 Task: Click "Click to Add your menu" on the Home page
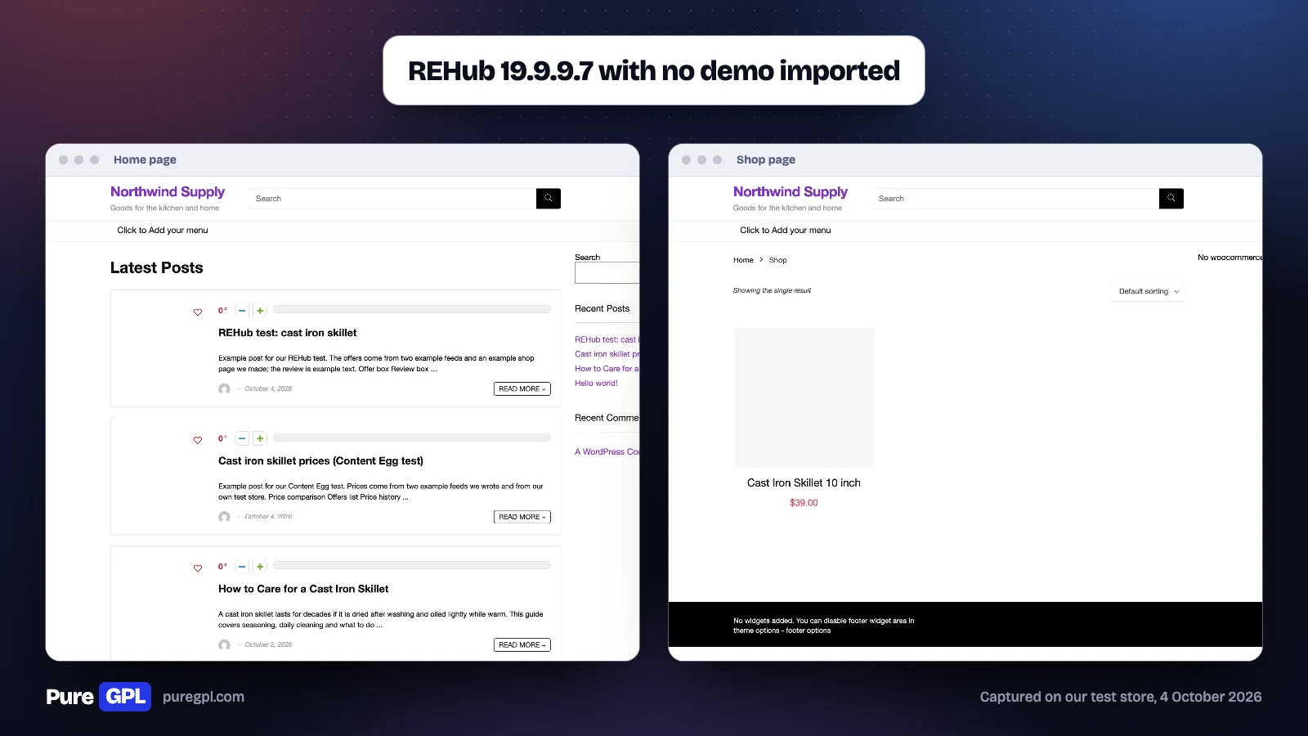[163, 231]
